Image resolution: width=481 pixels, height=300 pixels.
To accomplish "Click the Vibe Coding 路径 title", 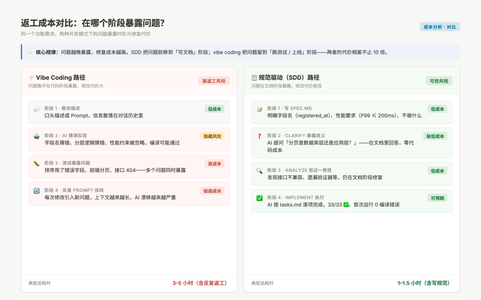I will coord(61,77).
